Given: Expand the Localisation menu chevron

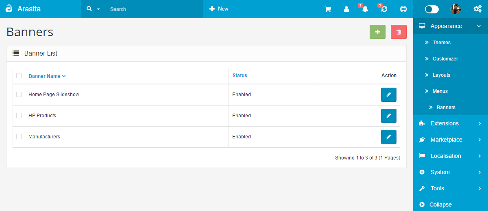Looking at the screenshot, I should [x=480, y=156].
